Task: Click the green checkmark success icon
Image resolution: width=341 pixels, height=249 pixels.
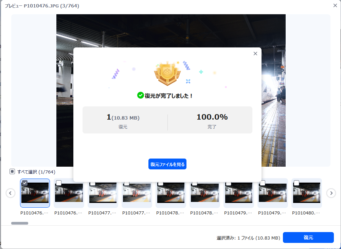Action: click(140, 96)
